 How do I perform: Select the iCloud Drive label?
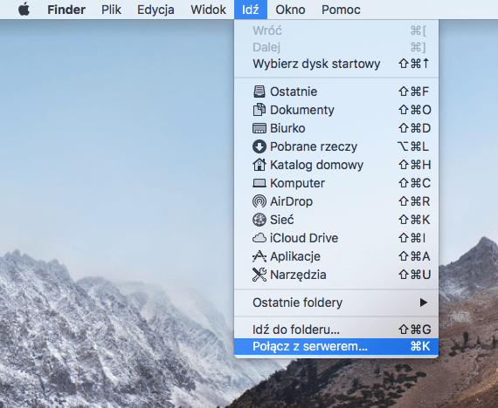click(304, 238)
